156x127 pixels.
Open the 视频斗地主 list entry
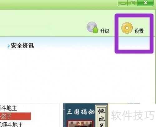[11, 125]
